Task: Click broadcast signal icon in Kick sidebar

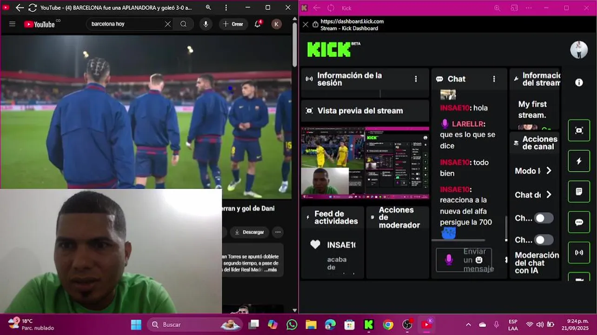Action: pyautogui.click(x=579, y=253)
